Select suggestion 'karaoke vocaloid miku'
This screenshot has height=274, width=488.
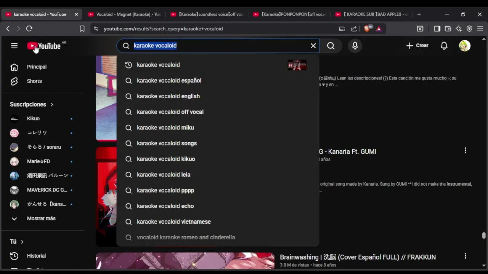218,127
